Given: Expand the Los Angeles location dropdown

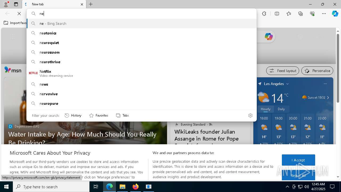Looking at the screenshot, I should (287, 84).
